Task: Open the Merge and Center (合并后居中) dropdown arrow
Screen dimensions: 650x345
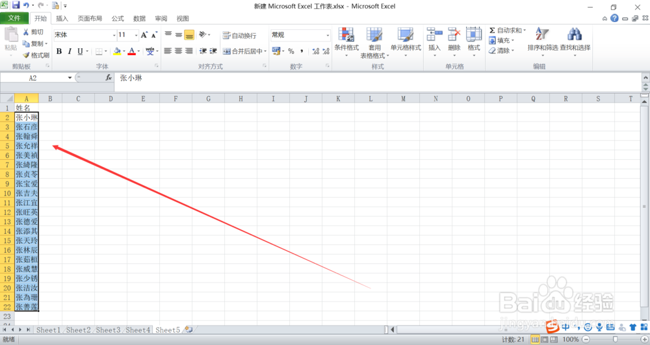Action: click(265, 51)
